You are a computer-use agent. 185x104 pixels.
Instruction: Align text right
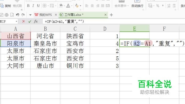(98, 6)
